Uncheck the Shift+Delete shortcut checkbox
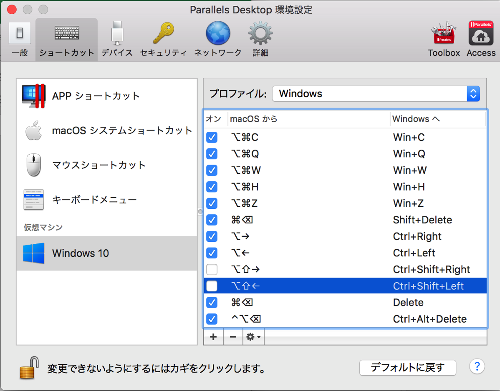The height and width of the screenshot is (391, 500). pyautogui.click(x=212, y=220)
